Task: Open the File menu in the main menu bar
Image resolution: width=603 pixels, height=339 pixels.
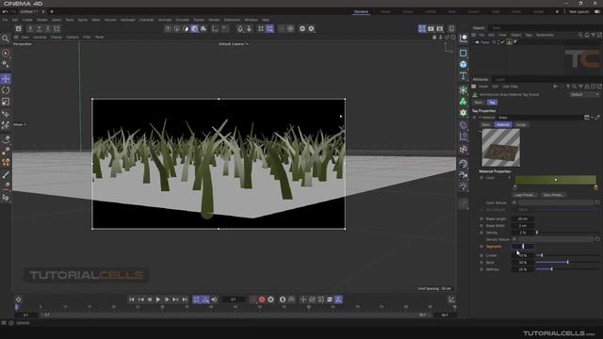Action: (5, 20)
